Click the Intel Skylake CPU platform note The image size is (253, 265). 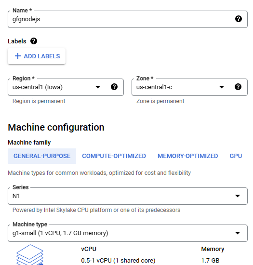pos(96,210)
